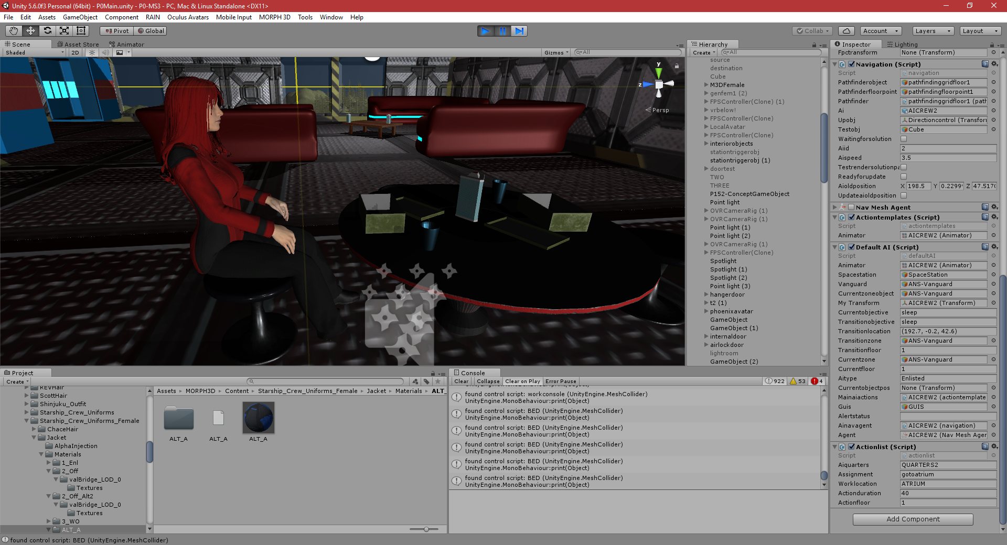Disable the Actiontemplates script checkbox

[851, 217]
